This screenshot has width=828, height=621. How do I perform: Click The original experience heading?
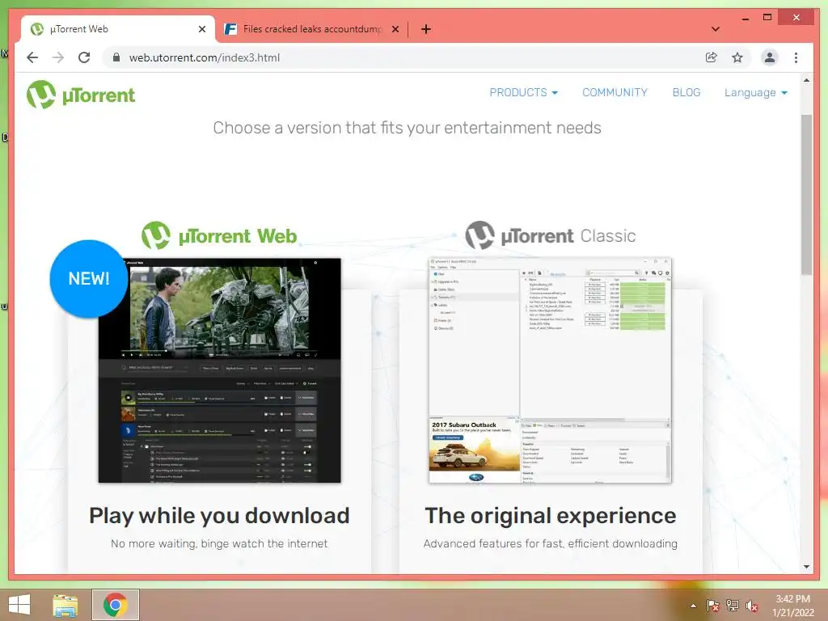point(550,515)
